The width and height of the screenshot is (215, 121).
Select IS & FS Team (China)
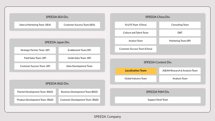coord(136,25)
